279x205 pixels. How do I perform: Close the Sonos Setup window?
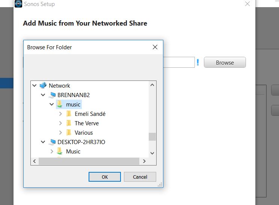pos(247,4)
